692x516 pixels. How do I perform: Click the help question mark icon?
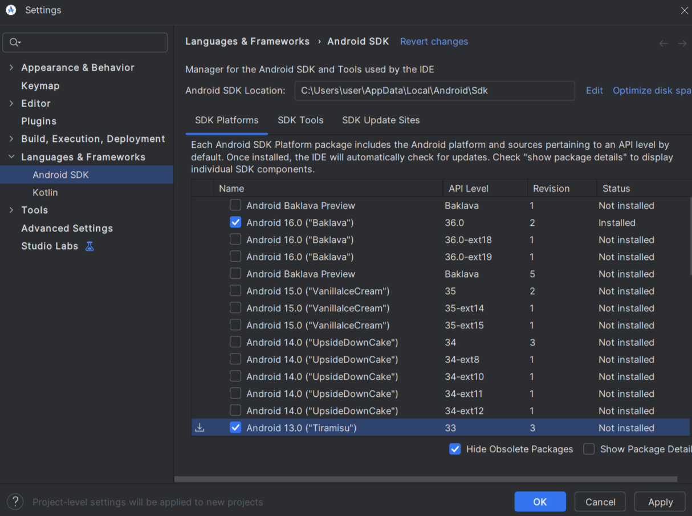click(15, 502)
